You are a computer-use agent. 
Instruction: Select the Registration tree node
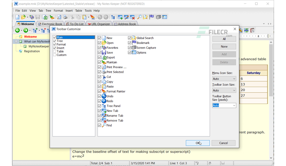[32, 51]
